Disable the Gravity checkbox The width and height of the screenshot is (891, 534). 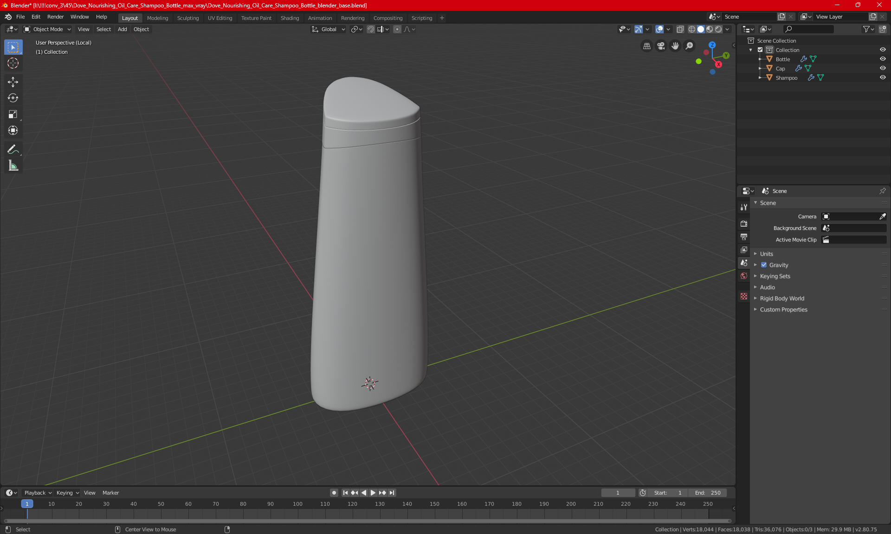(x=764, y=265)
